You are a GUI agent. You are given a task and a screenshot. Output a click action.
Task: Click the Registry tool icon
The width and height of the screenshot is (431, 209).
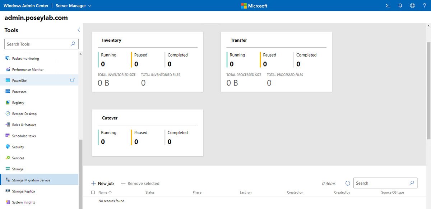pyautogui.click(x=8, y=103)
